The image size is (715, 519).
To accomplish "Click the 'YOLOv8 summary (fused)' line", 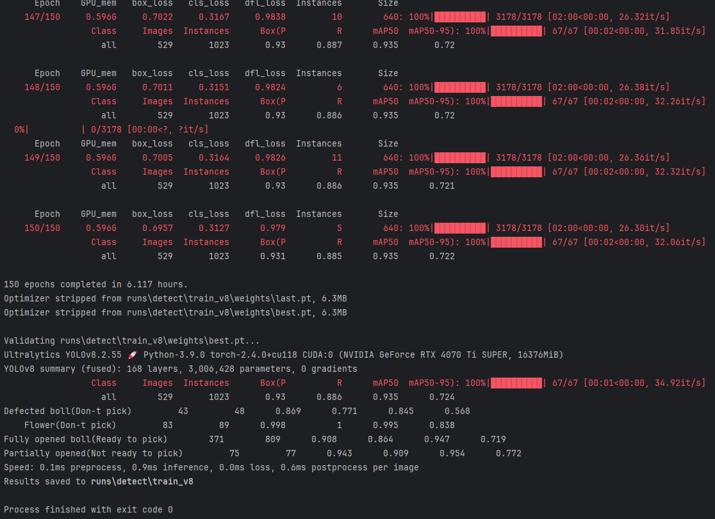I will click(181, 369).
